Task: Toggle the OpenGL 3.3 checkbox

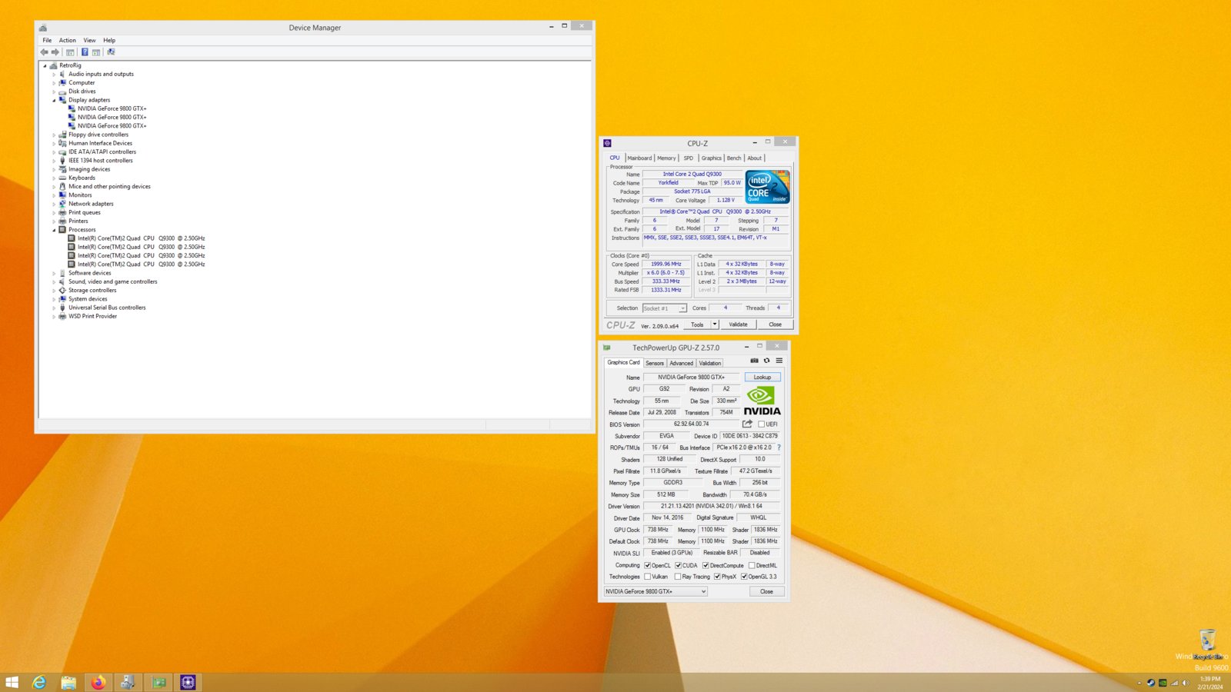Action: coord(744,577)
